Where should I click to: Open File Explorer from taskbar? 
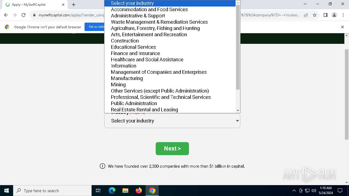(125, 191)
